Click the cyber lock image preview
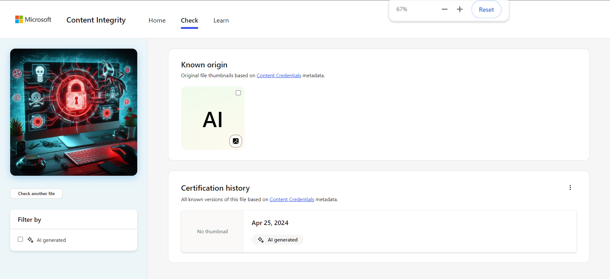The width and height of the screenshot is (610, 279). [74, 112]
